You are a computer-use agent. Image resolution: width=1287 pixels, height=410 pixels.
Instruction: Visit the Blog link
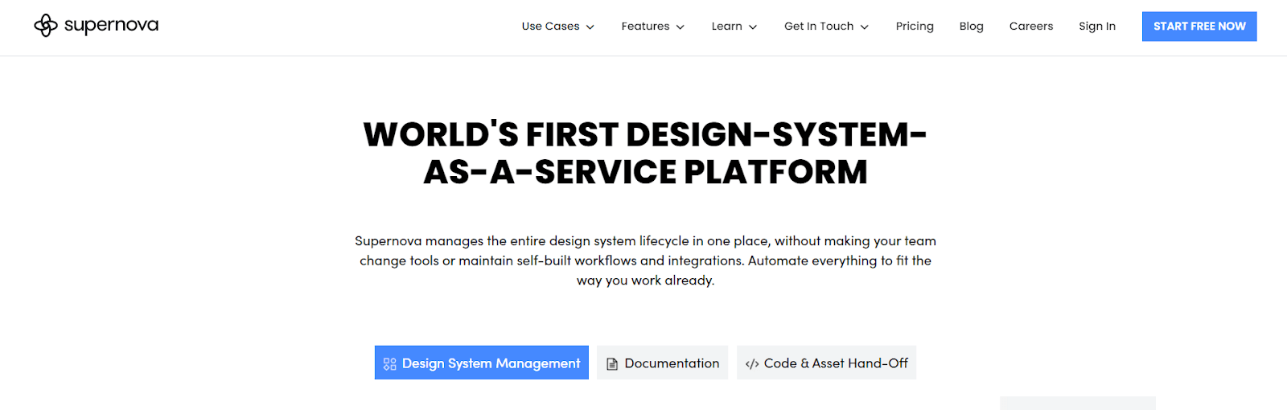(x=971, y=27)
